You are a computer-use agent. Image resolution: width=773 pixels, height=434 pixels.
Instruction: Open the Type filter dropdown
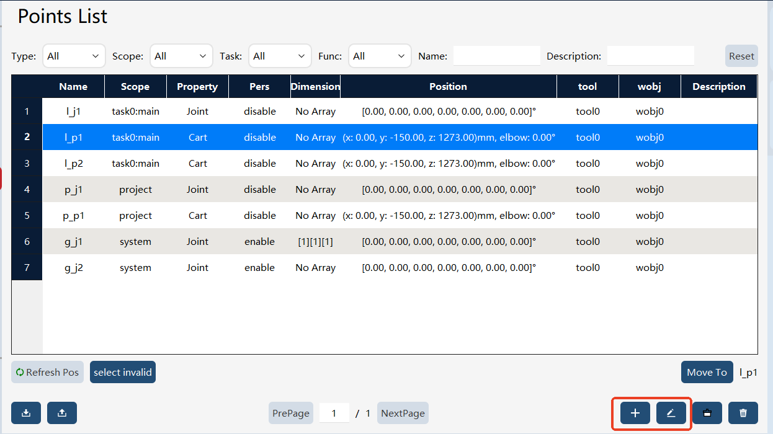click(x=74, y=56)
